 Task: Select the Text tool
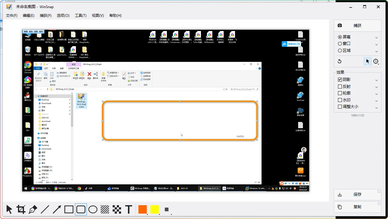coord(129,209)
